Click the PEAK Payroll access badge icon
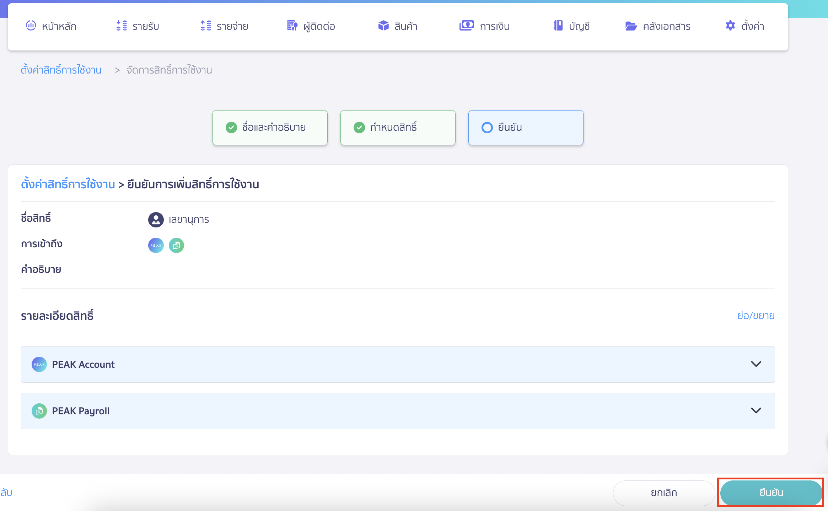 click(176, 245)
